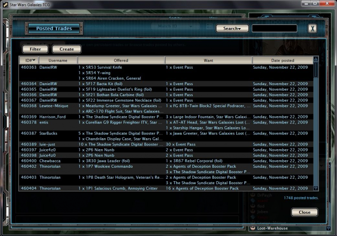Click 30 x Event Pass want entry
Image resolution: width=337 pixels, height=236 pixels.
[x=181, y=145]
